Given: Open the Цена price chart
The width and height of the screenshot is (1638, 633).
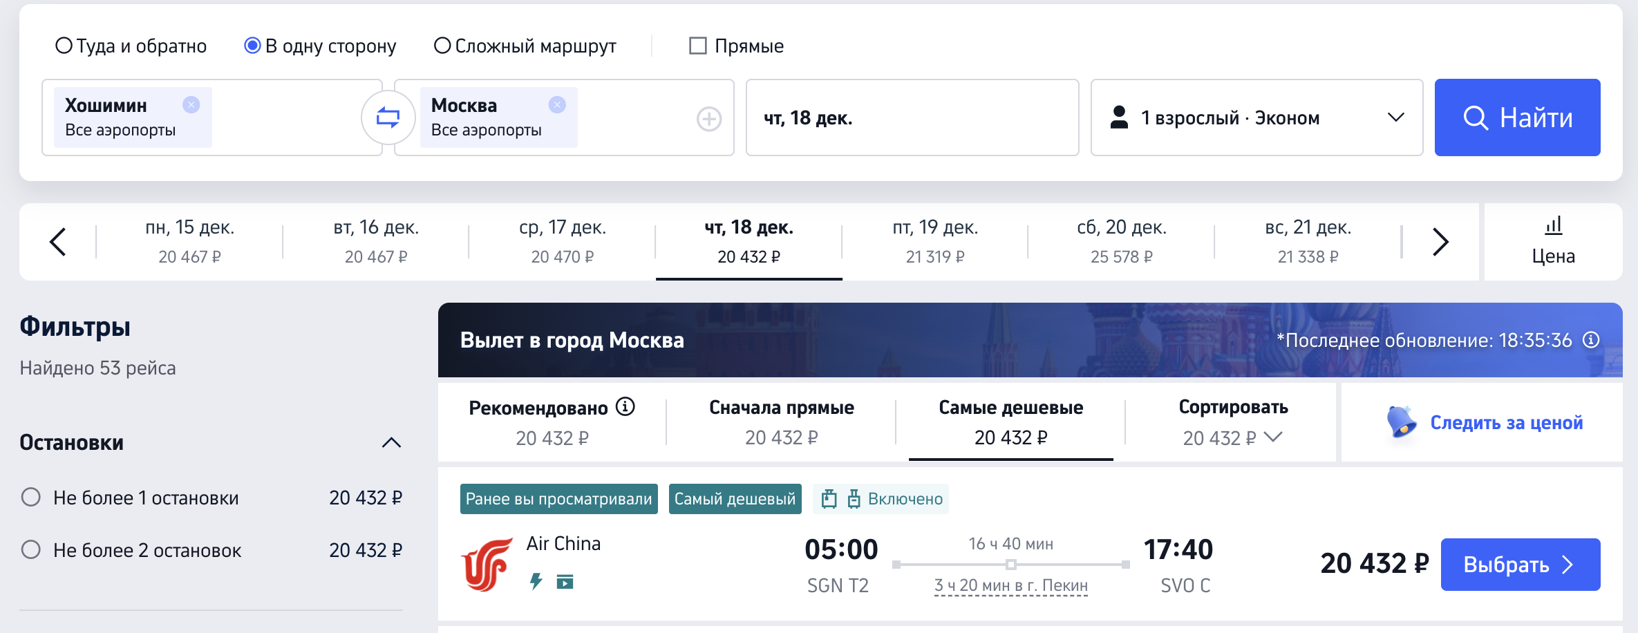Looking at the screenshot, I should coord(1553,242).
